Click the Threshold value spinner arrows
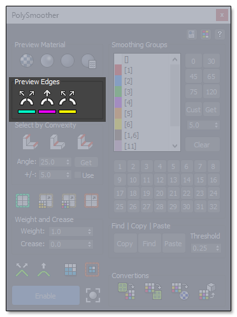The width and height of the screenshot is (237, 317). (217, 248)
